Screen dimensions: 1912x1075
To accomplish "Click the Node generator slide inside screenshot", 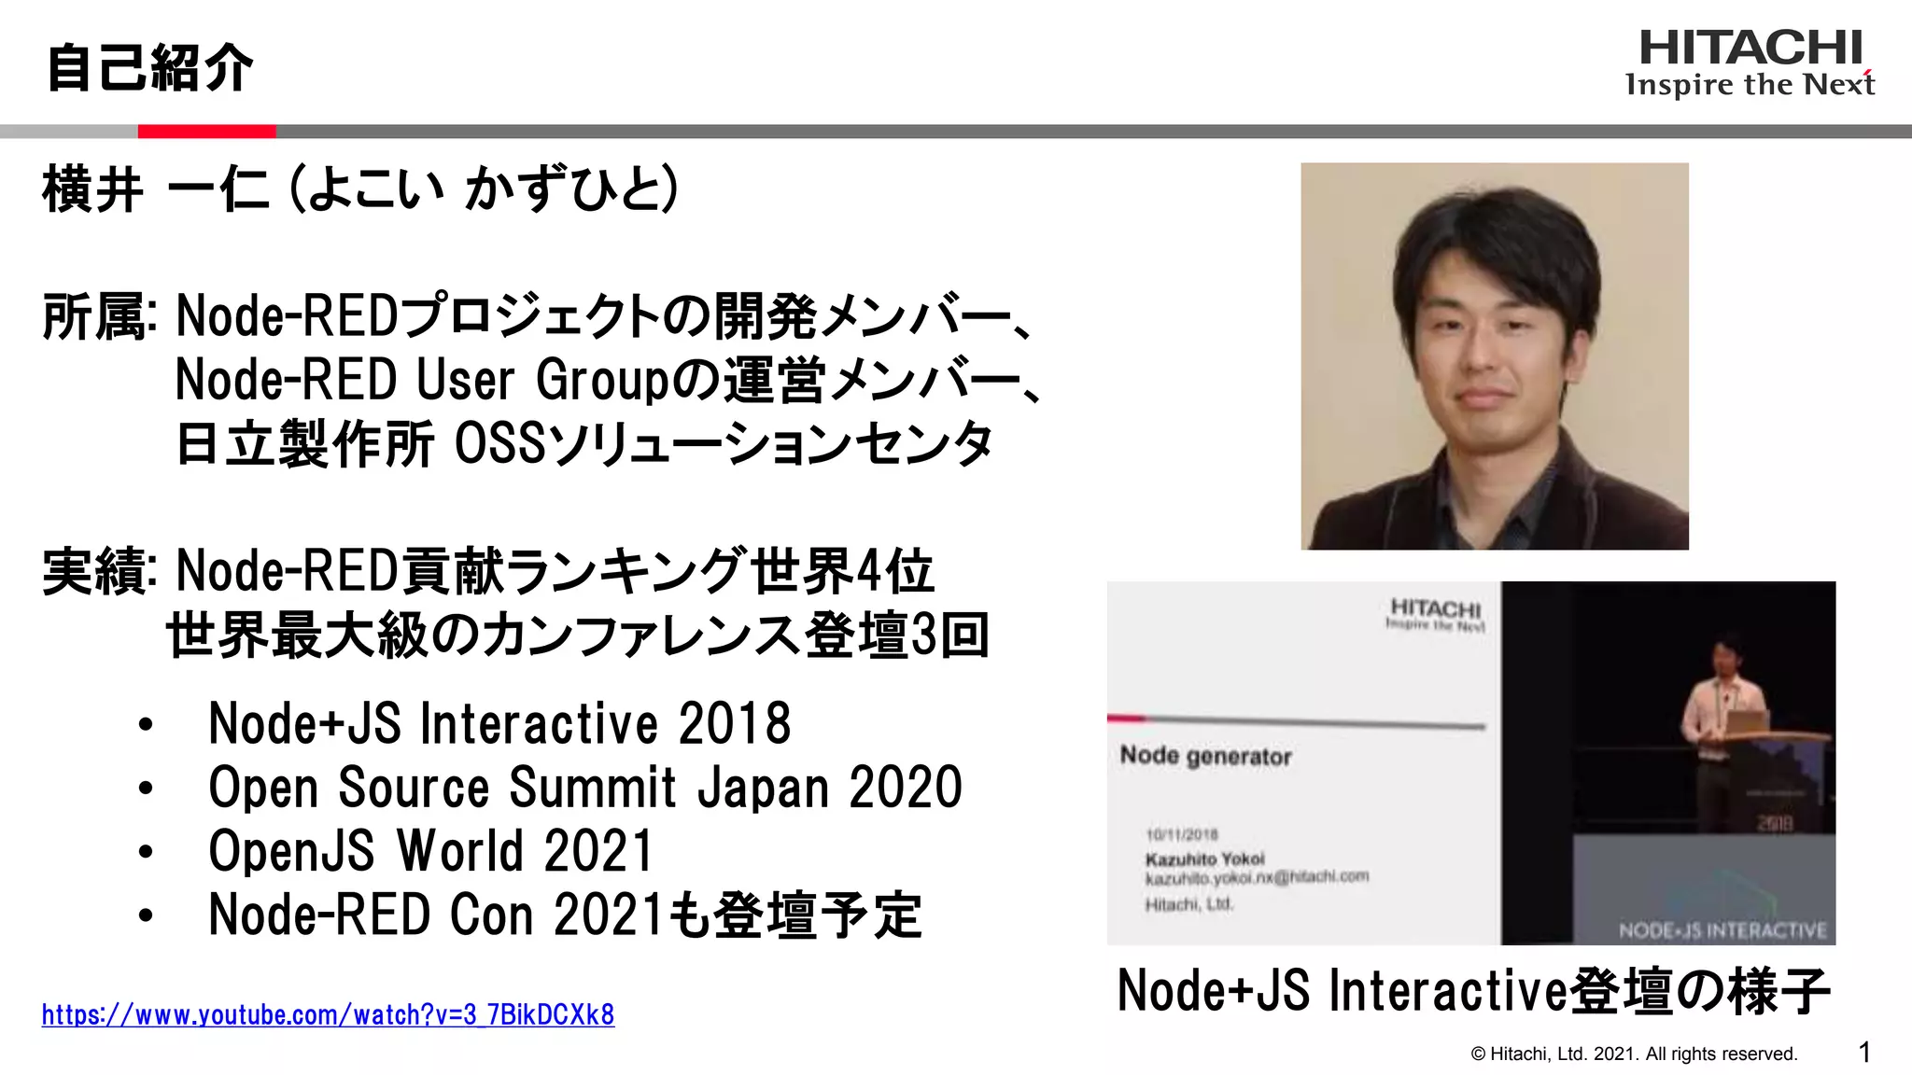I will click(1302, 762).
